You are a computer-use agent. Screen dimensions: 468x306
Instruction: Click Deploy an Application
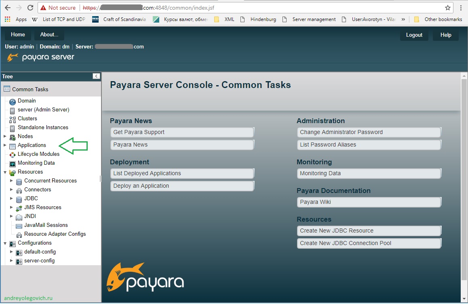coord(182,186)
